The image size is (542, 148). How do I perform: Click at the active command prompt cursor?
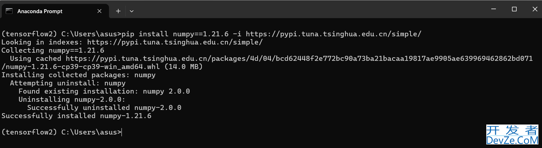122,132
